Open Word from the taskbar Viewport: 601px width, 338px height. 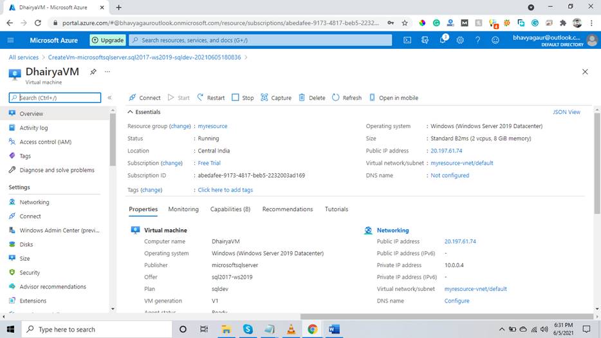[334, 329]
